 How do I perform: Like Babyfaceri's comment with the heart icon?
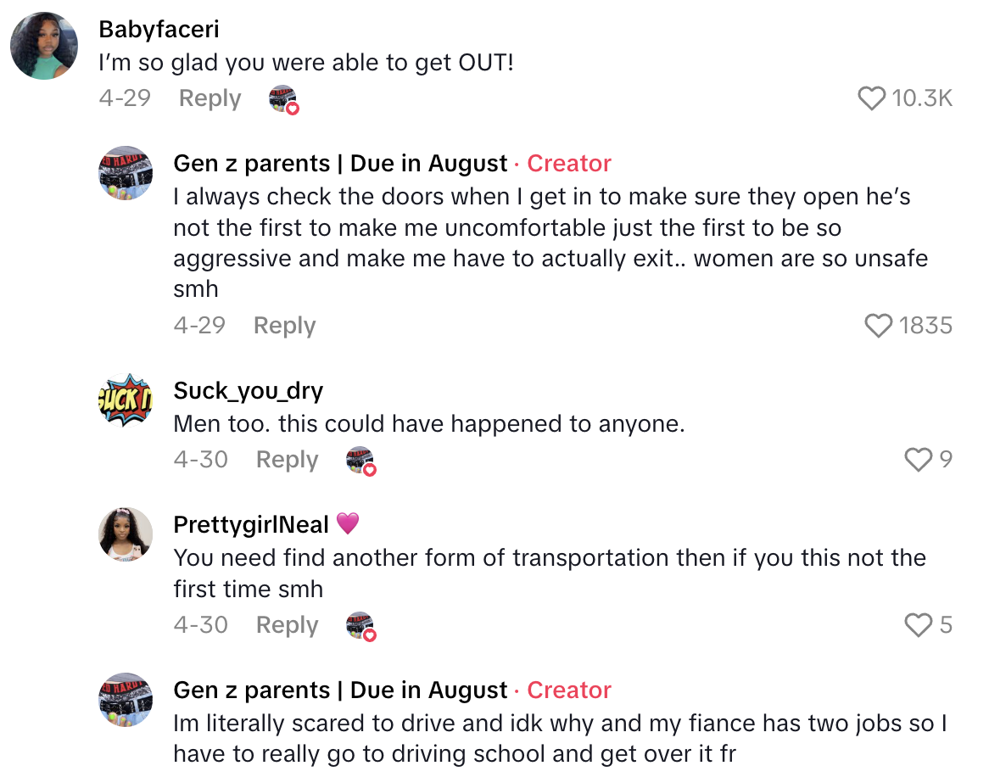tap(872, 99)
